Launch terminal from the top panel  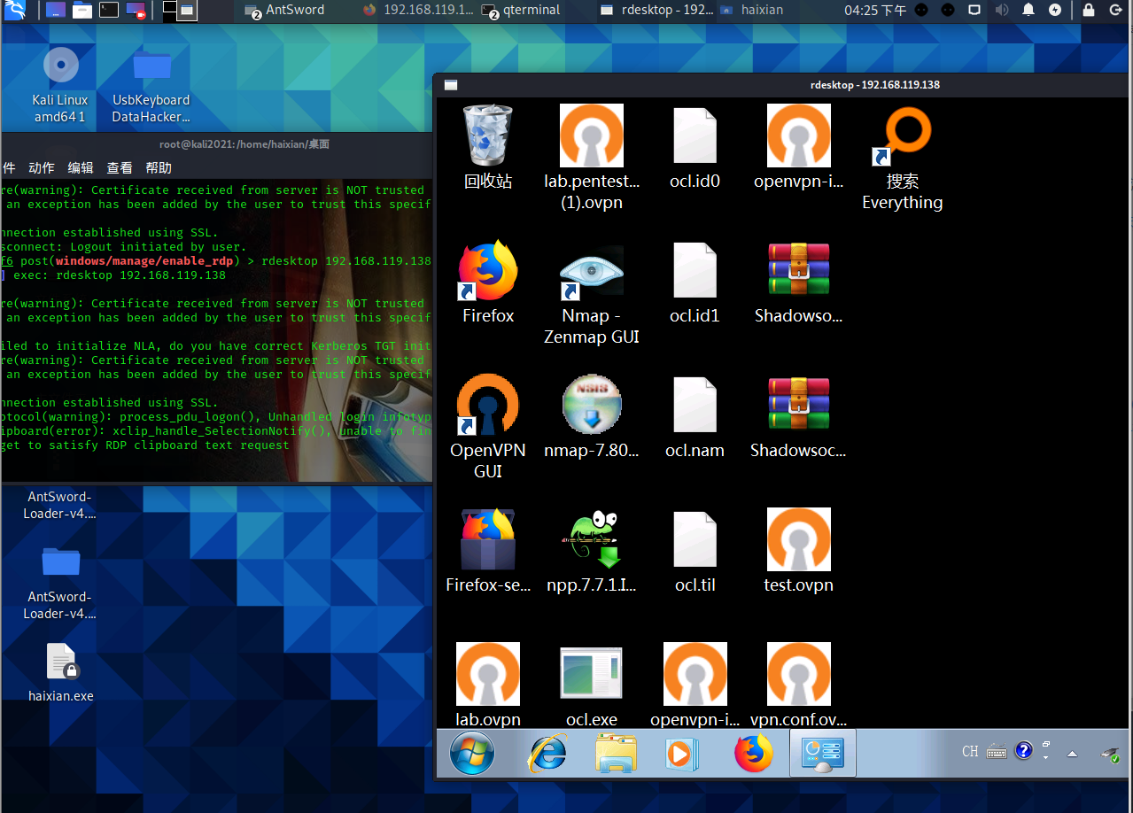pyautogui.click(x=109, y=11)
